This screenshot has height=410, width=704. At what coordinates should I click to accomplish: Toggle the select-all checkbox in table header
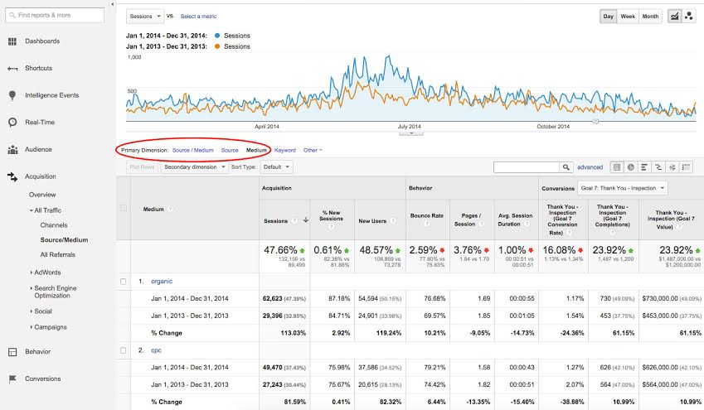124,209
